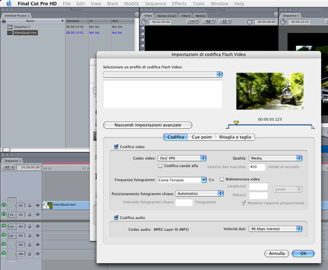This screenshot has height=270, width=328.
Task: Toggle Auto Select on track V2
Action: [x=38, y=206]
